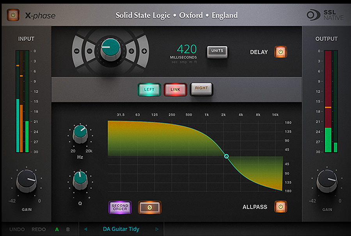Viewport: 351px width, 236px height.
Task: Click the 500 frequency label on graph
Action: tap(189, 115)
